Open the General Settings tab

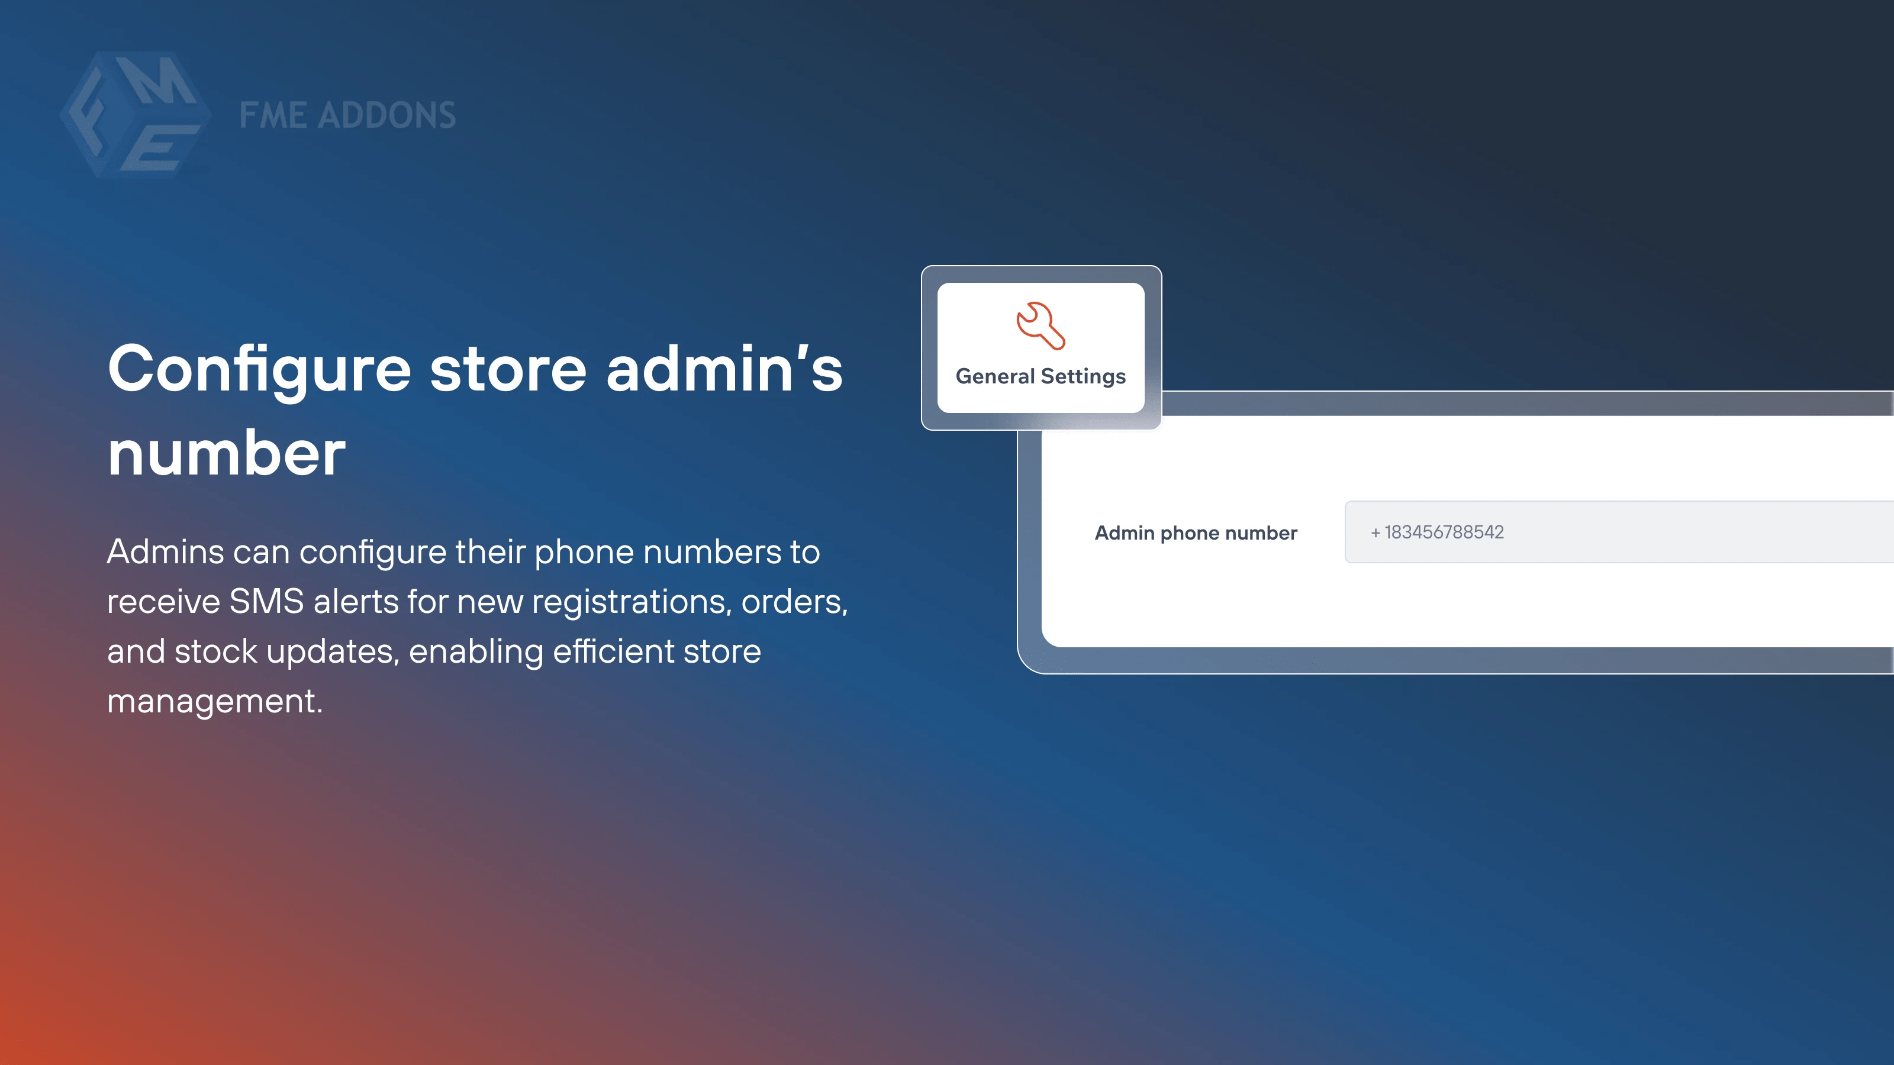tap(1041, 376)
